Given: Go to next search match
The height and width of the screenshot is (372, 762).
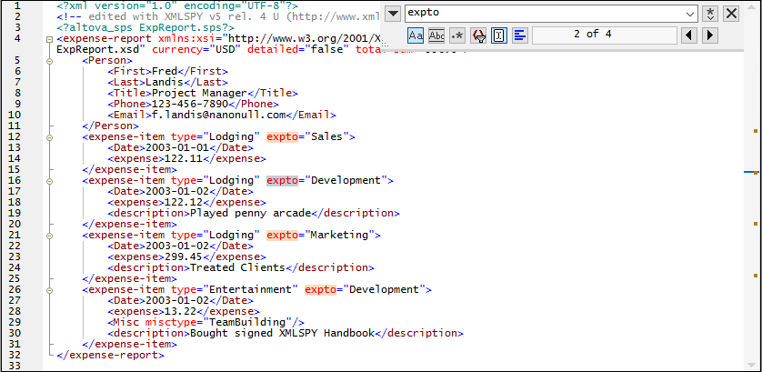Looking at the screenshot, I should 710,35.
